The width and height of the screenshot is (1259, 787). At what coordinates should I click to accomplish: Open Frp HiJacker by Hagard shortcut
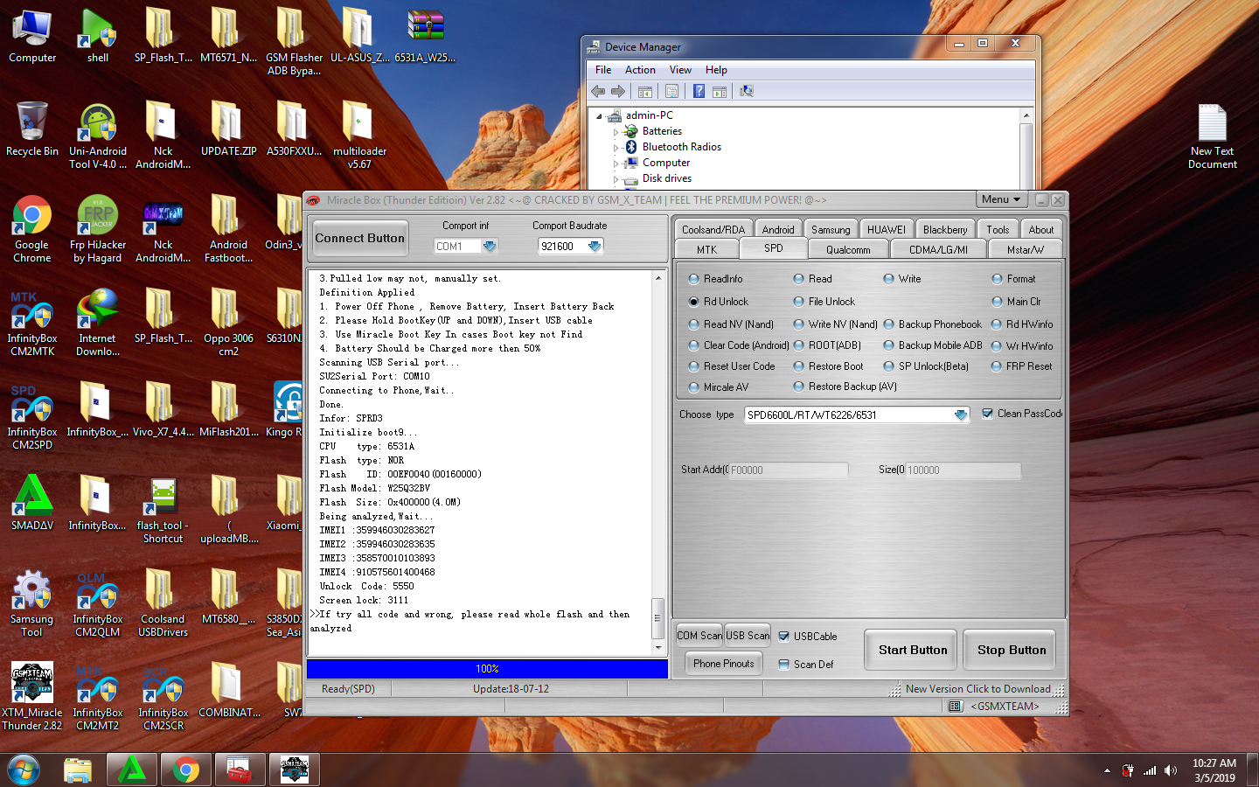(x=98, y=229)
